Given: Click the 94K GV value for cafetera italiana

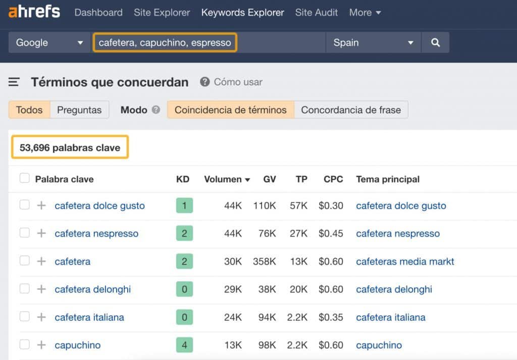Looking at the screenshot, I should (267, 318).
